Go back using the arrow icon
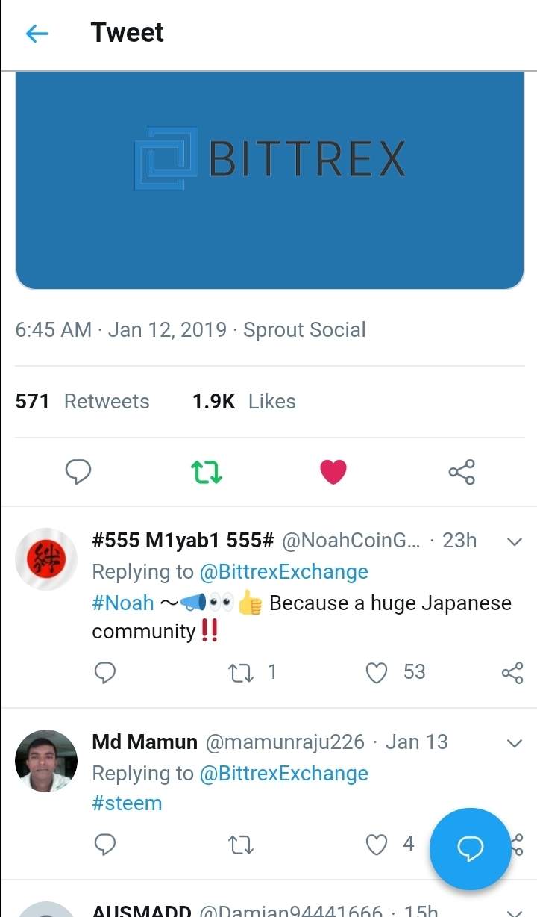 37,34
